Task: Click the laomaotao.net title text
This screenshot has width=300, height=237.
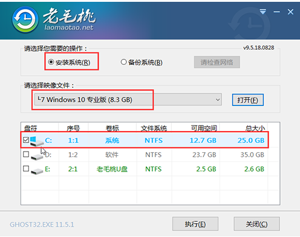Action: tap(69, 27)
